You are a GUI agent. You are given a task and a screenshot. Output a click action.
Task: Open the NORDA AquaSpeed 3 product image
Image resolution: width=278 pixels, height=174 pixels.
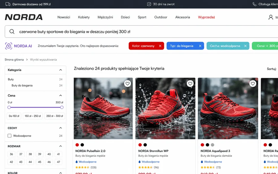point(228,108)
